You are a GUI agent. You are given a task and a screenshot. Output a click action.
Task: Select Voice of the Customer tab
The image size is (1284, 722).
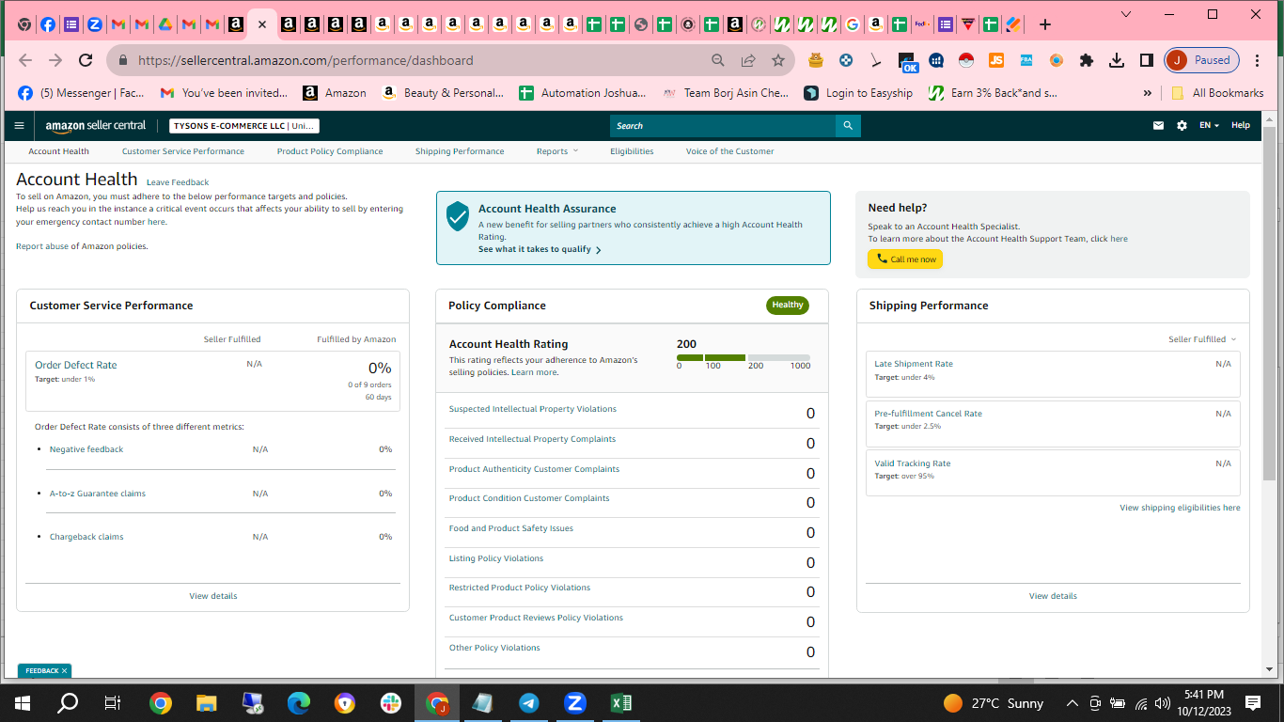[730, 151]
